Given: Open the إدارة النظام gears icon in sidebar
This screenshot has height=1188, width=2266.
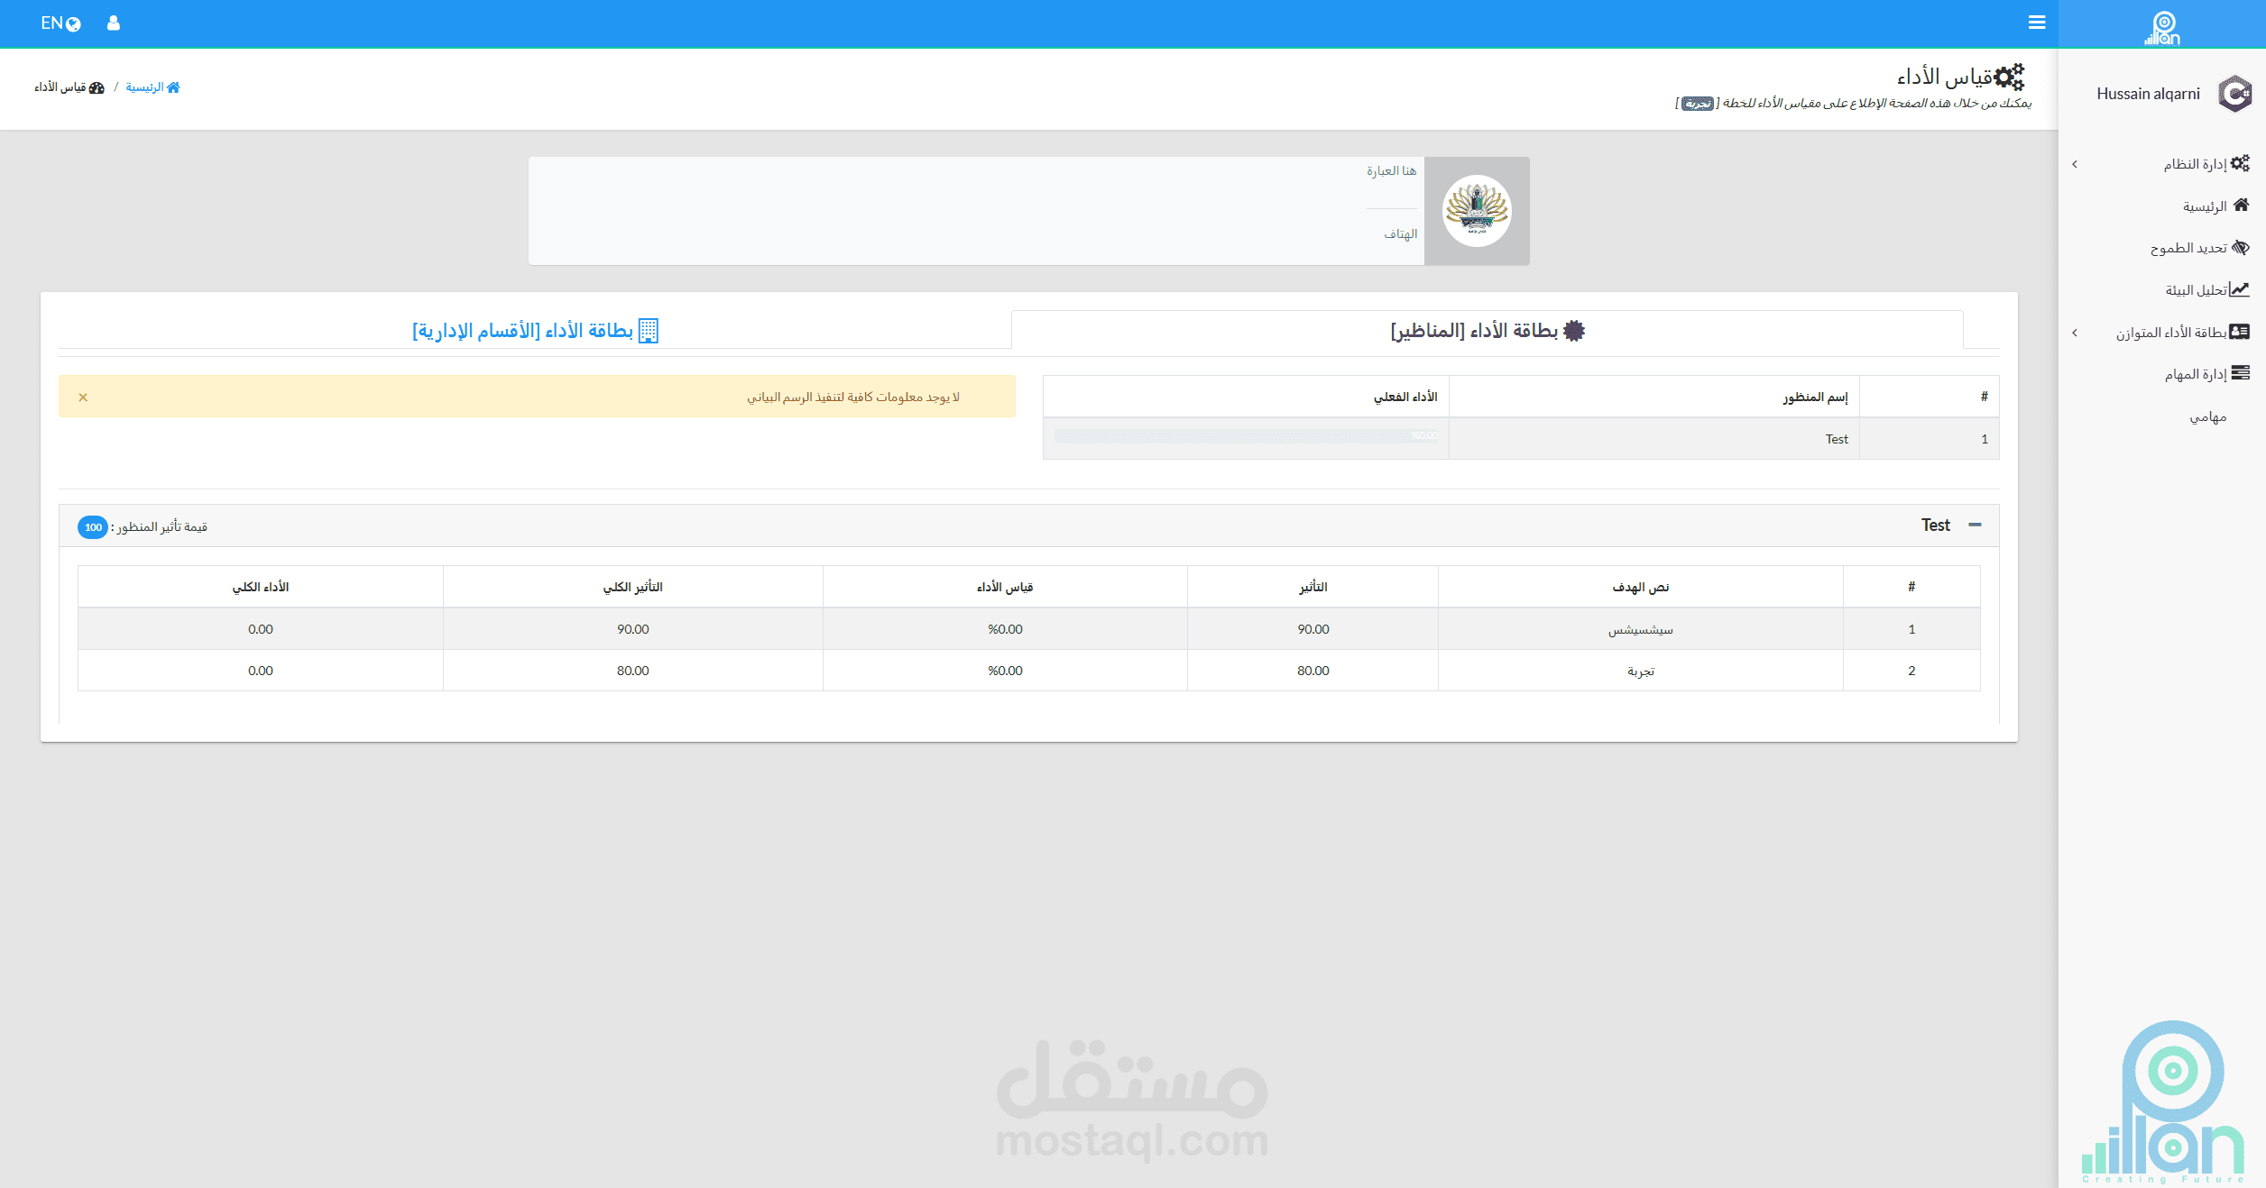Looking at the screenshot, I should [2241, 163].
